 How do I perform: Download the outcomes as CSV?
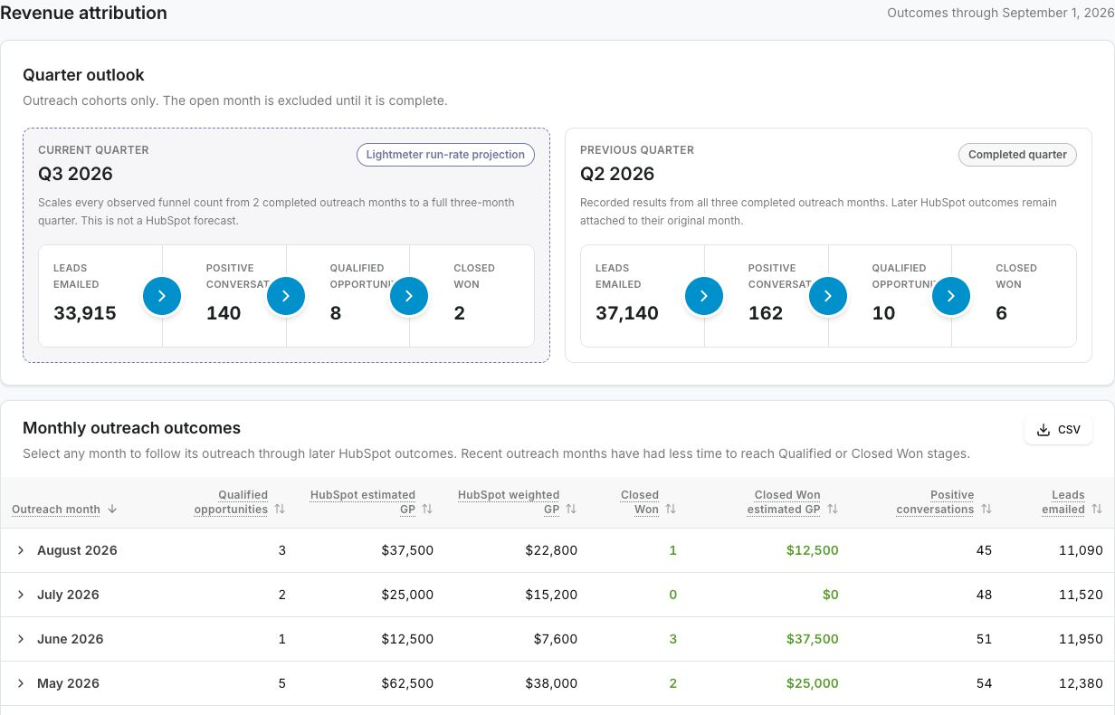tap(1058, 430)
